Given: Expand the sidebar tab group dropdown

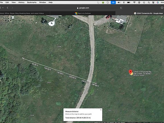Looking at the screenshot, I should (x=3, y=8).
